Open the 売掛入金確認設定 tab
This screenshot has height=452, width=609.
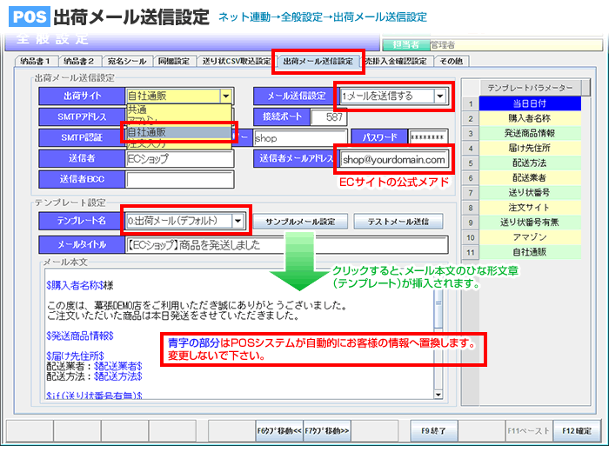point(396,62)
